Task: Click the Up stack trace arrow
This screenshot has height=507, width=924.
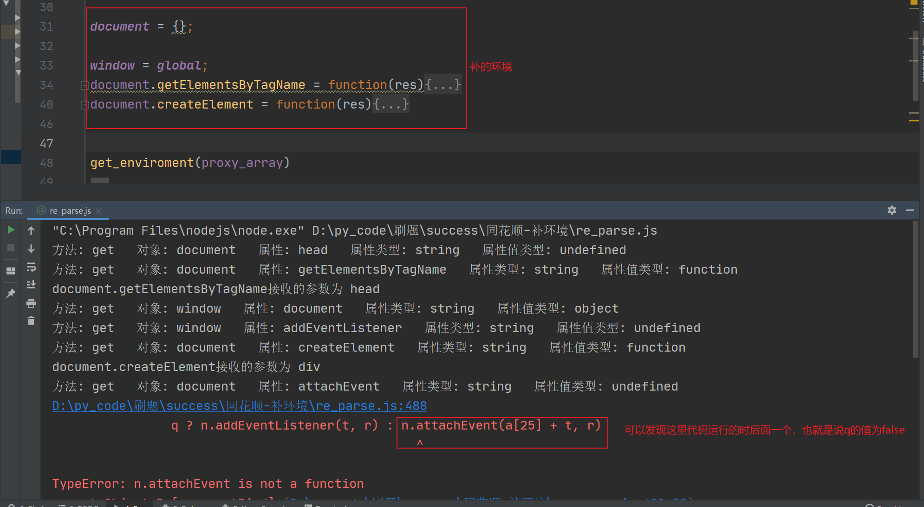Action: coord(31,230)
